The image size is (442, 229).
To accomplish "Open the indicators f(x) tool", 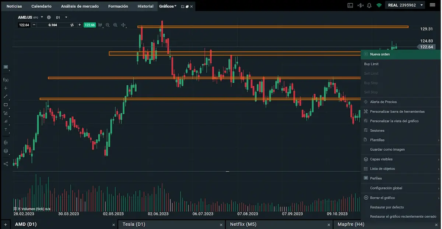I will pos(6,80).
